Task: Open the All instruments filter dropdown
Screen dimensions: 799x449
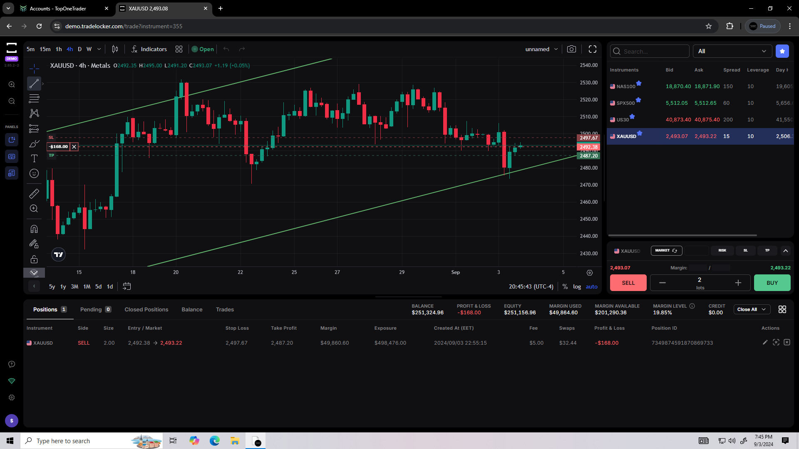Action: click(x=732, y=51)
